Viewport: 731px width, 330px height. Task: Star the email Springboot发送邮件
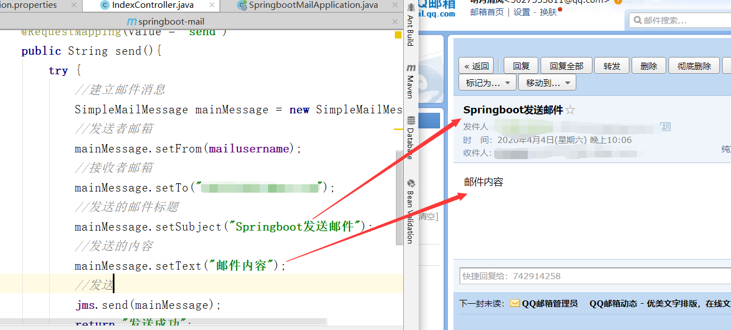569,110
